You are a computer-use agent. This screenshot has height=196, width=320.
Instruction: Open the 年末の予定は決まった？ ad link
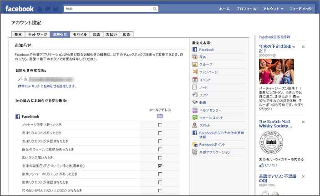tap(277, 49)
